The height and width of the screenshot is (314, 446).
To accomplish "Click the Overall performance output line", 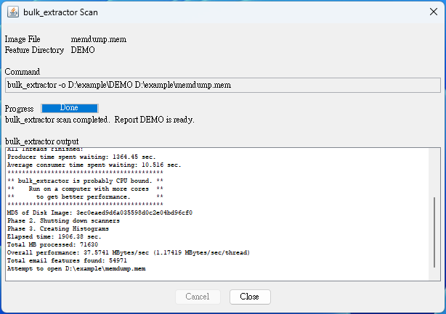I will [x=129, y=252].
